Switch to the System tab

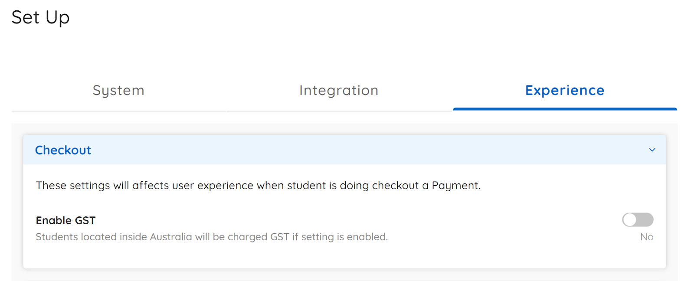click(118, 91)
